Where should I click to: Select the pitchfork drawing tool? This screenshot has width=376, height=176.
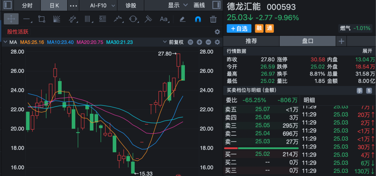(148, 19)
